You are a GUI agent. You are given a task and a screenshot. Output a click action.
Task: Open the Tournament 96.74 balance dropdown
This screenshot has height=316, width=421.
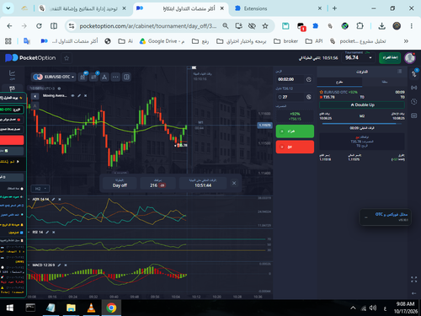coord(359,57)
